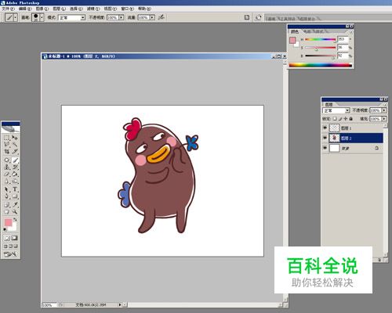
Task: Open brush preset picker dropdown
Action: (x=42, y=17)
